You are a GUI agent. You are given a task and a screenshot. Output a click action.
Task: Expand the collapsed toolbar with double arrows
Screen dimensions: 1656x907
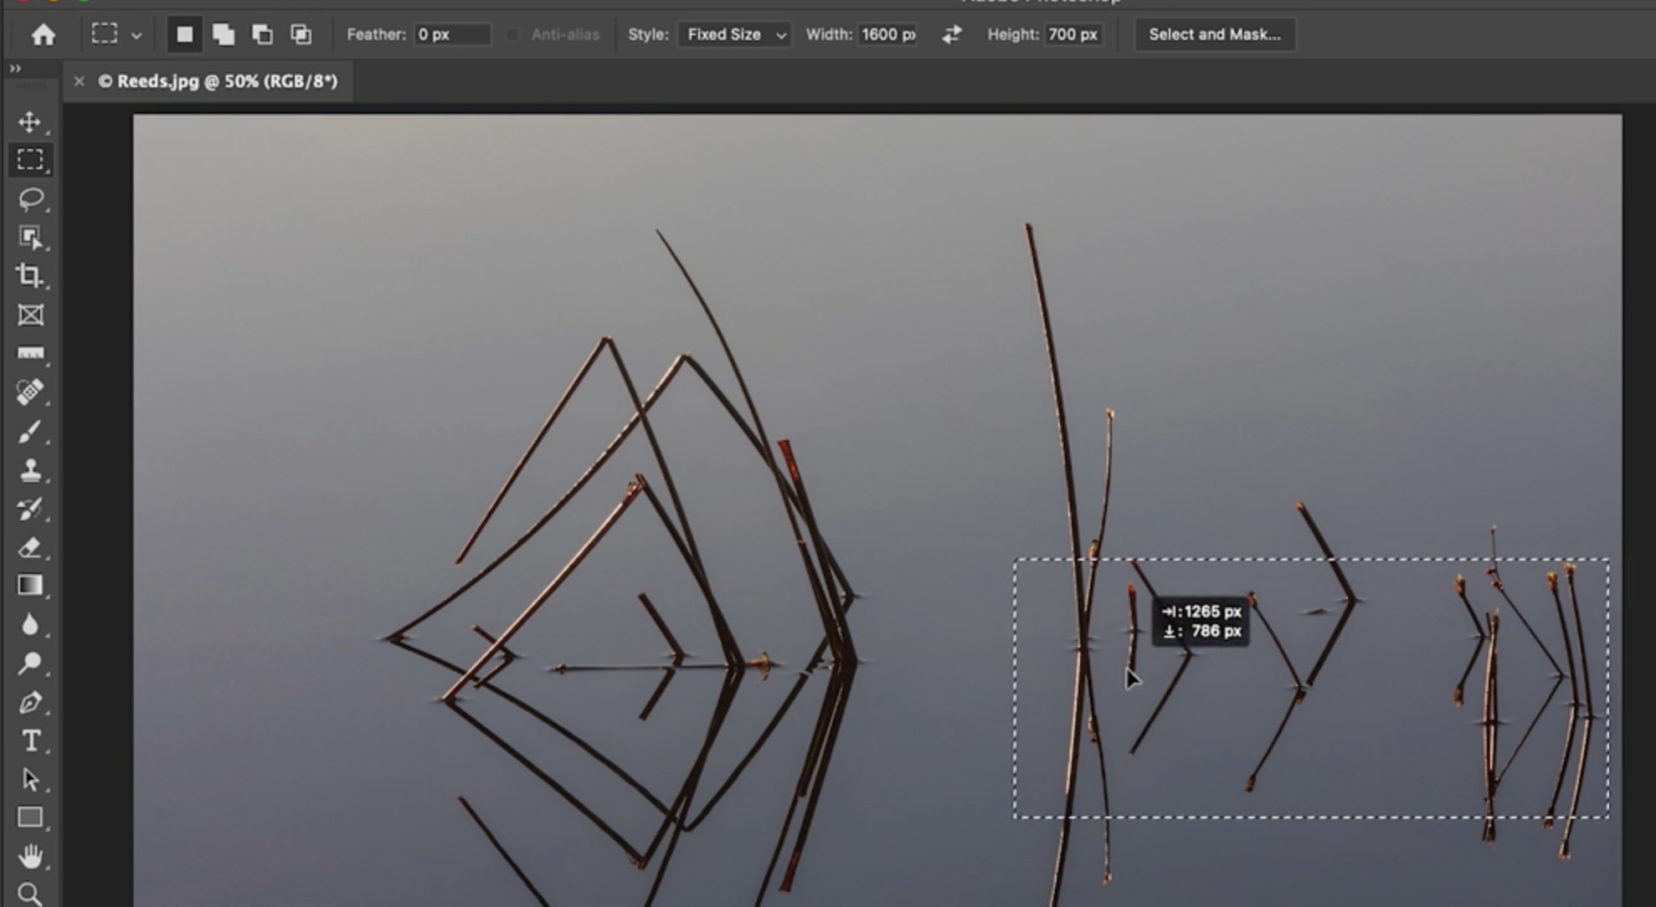pyautogui.click(x=15, y=69)
